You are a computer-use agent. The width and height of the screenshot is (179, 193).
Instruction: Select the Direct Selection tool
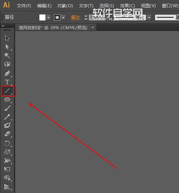(7, 47)
